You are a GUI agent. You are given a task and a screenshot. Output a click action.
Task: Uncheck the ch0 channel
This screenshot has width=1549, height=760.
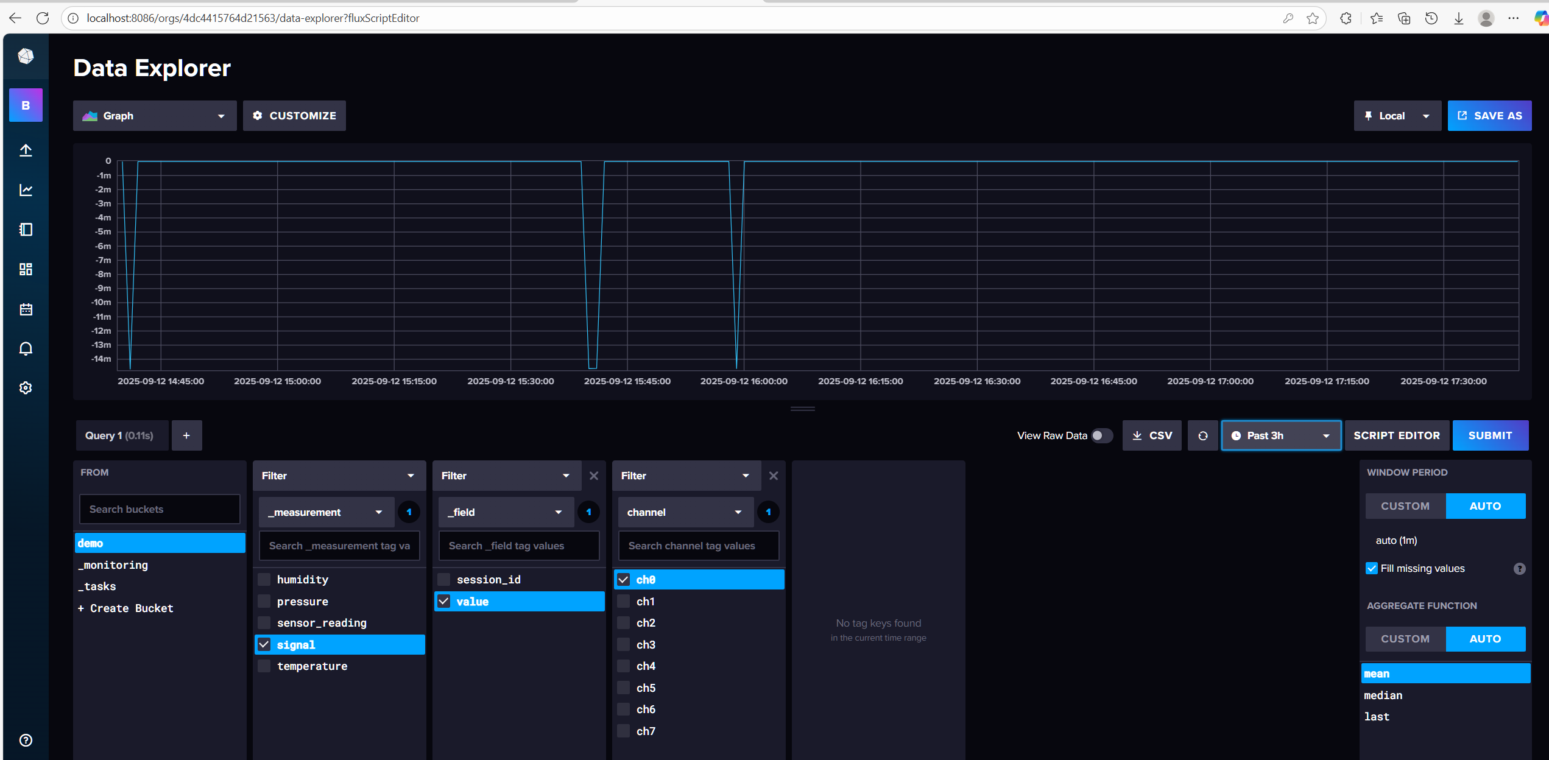[x=624, y=579]
